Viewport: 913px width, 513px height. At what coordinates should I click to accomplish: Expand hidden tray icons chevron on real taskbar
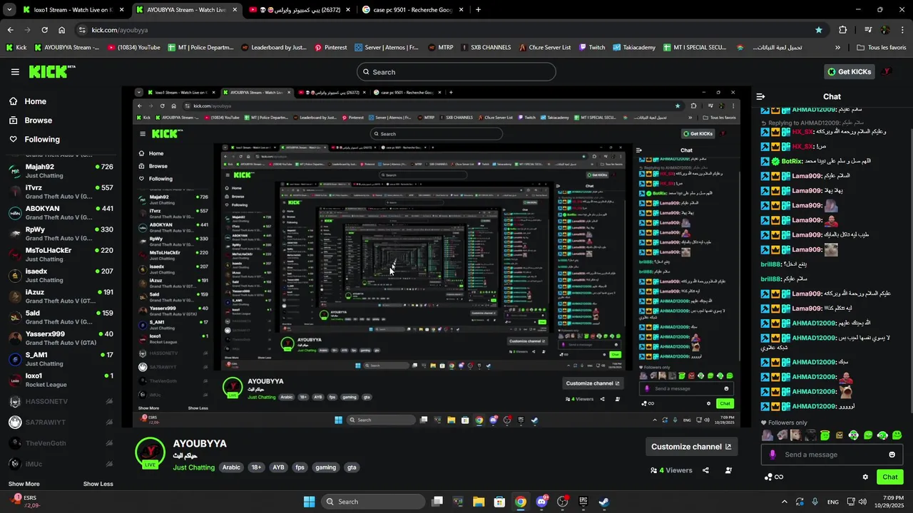(785, 502)
